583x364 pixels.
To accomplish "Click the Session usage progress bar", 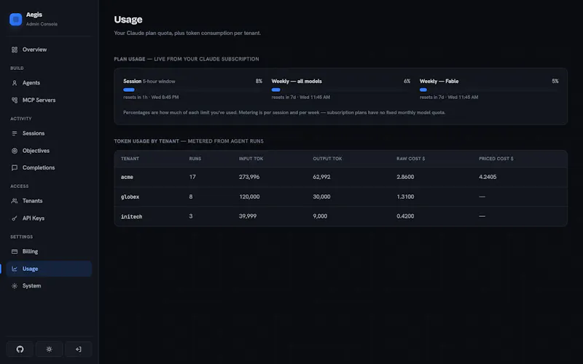I will point(192,90).
